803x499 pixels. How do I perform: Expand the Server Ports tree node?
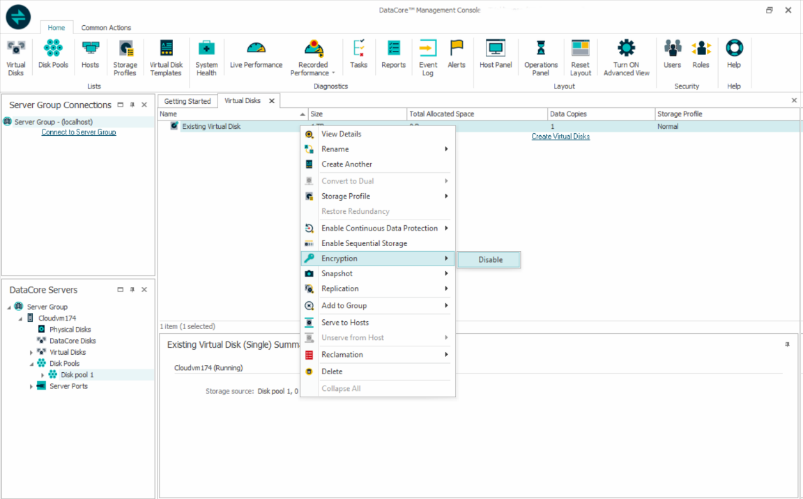pos(31,386)
